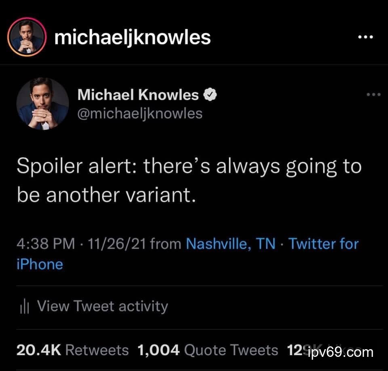View the 20.4K Retweets list
Image resolution: width=388 pixels, height=371 pixels.
(x=73, y=350)
